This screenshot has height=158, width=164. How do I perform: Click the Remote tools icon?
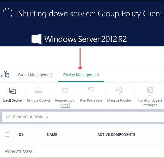(x=65, y=90)
